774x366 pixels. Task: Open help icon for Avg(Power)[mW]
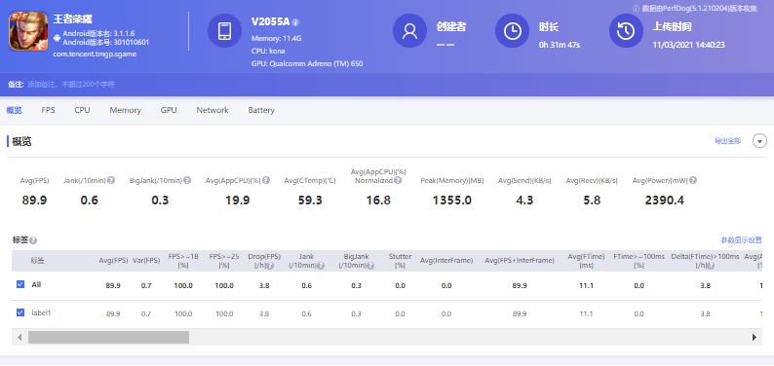(693, 180)
